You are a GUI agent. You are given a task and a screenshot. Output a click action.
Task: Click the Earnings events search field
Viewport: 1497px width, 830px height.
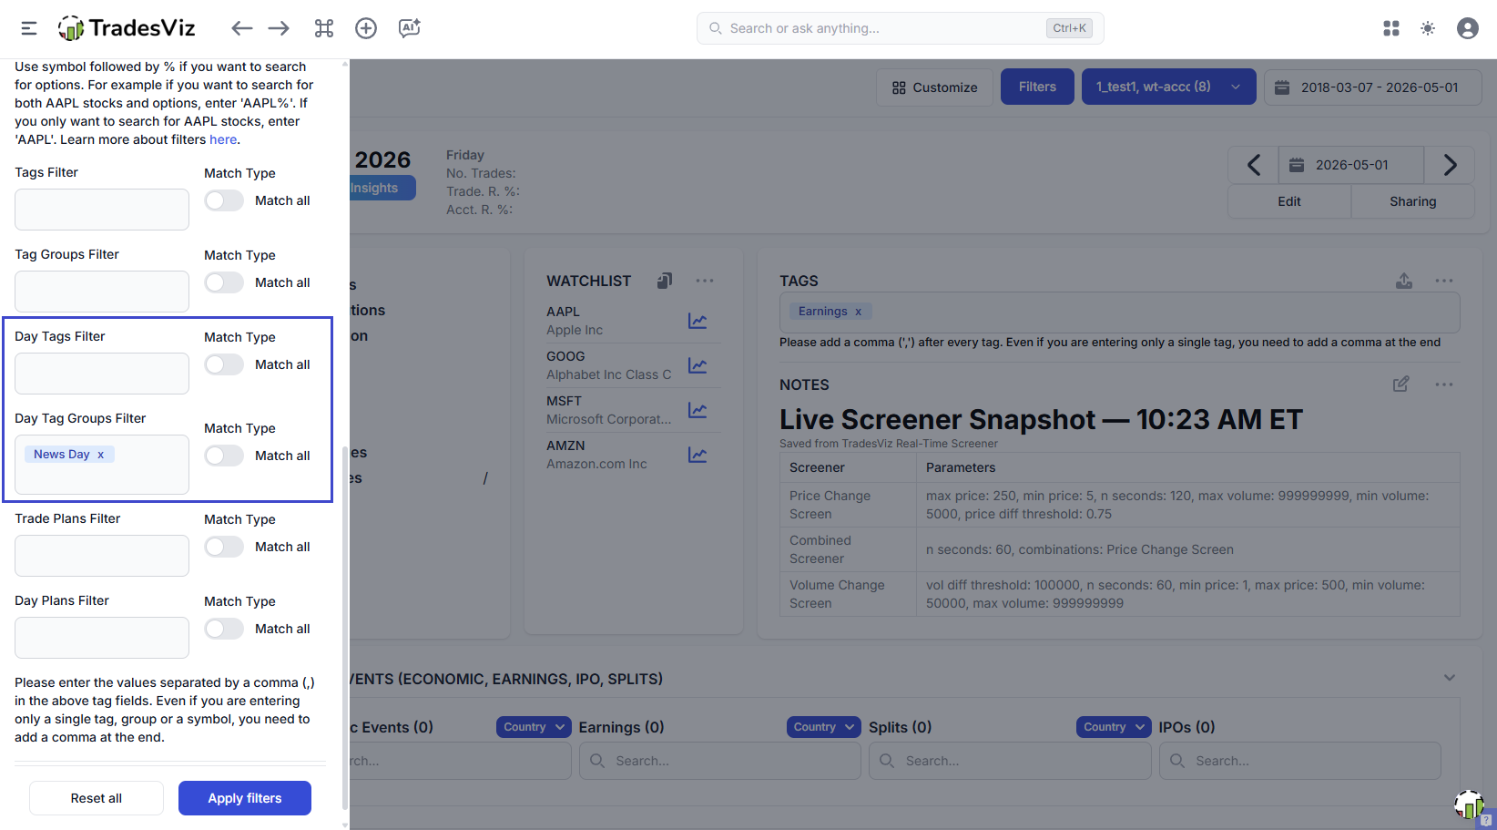719,761
